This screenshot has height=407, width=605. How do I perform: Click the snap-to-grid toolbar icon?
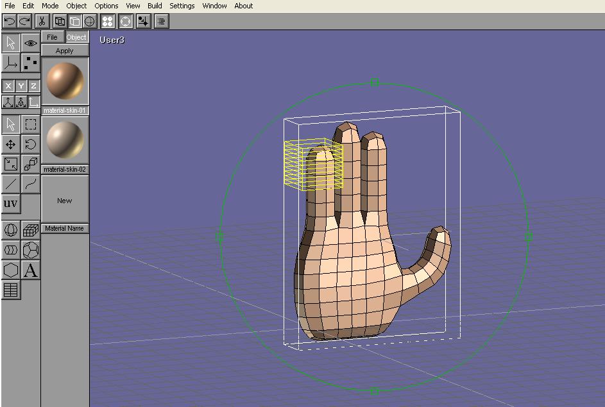coord(143,21)
